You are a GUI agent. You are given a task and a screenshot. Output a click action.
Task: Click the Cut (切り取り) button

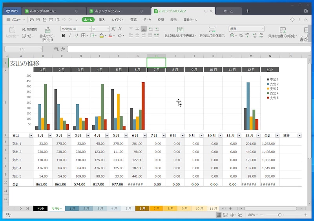(x=29, y=29)
